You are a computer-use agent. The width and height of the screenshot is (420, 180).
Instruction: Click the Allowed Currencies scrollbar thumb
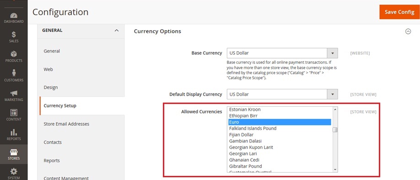[335, 130]
